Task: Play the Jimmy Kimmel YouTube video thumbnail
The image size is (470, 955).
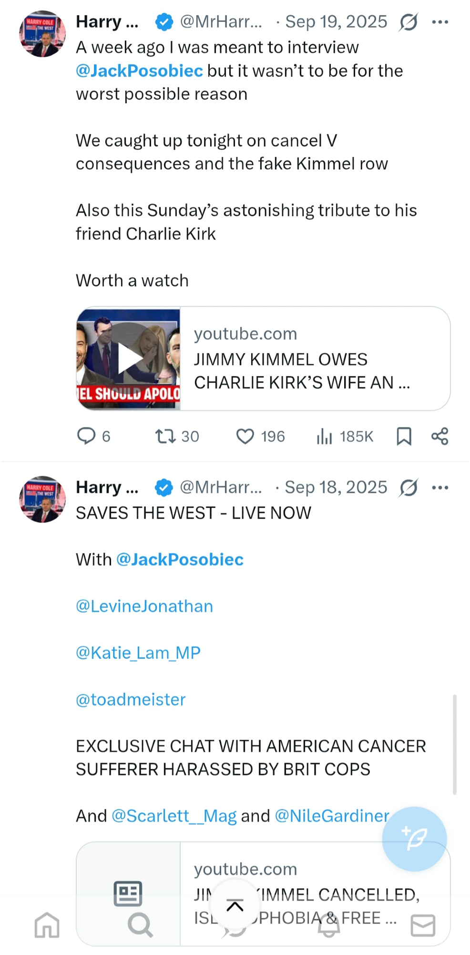Action: coord(129,359)
